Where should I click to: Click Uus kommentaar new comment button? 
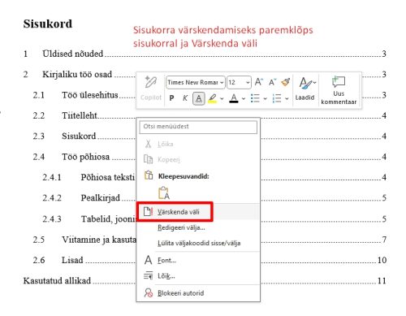pos(339,90)
